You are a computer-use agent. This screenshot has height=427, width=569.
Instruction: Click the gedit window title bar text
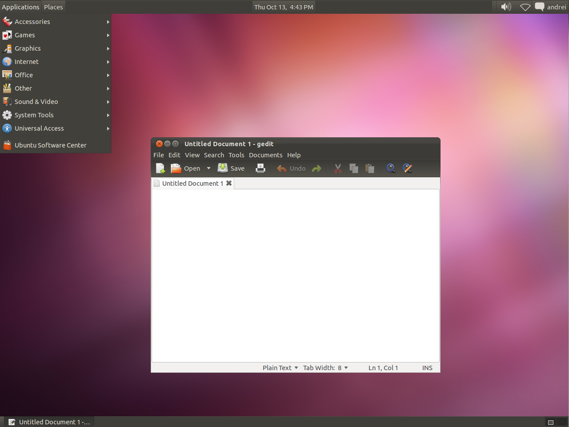click(x=229, y=144)
